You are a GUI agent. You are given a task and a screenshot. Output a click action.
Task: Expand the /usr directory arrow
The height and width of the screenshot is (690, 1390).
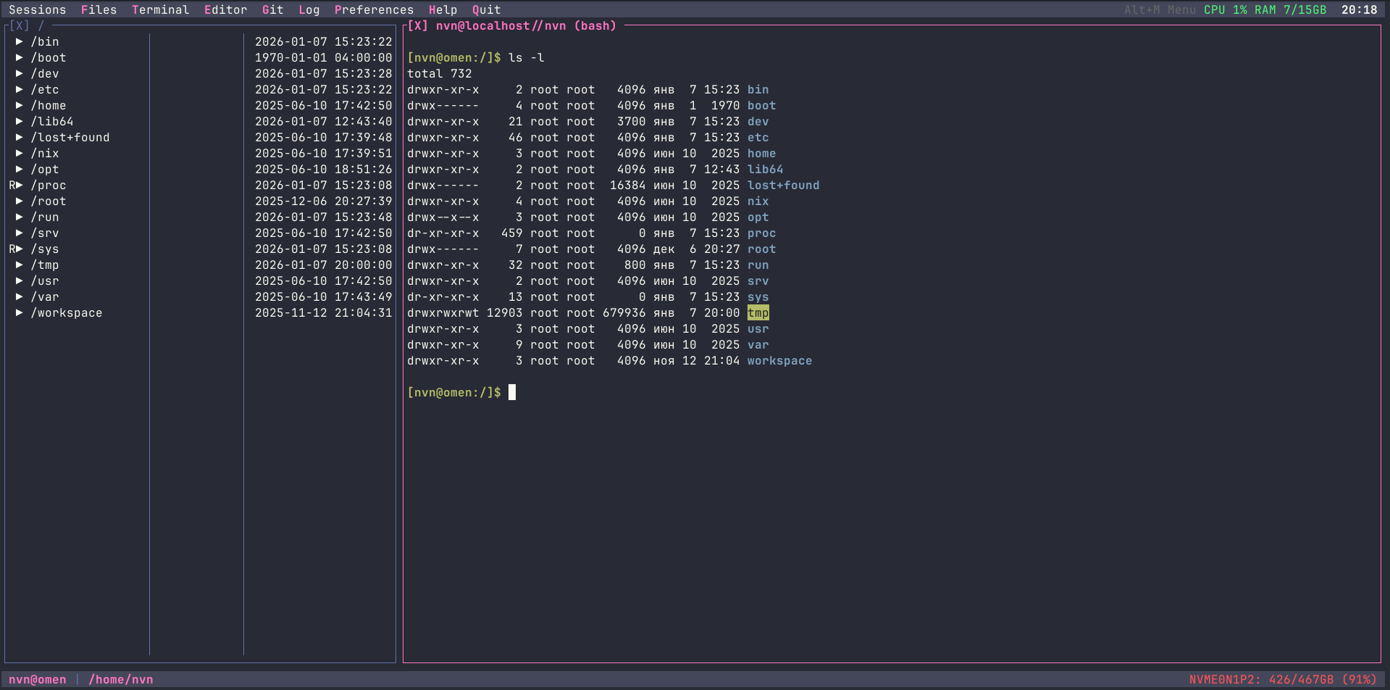(20, 280)
